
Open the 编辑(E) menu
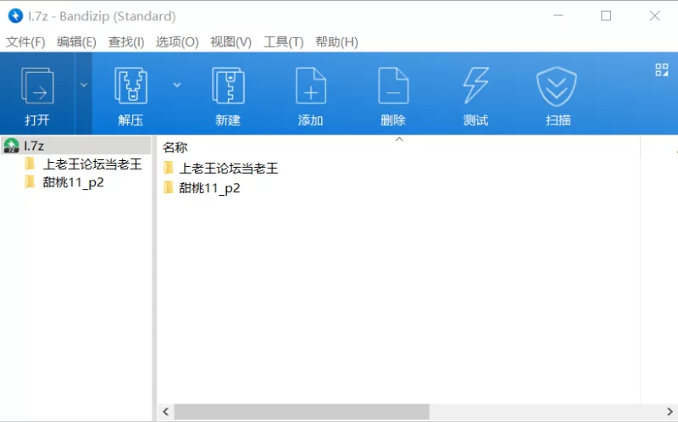pos(76,42)
